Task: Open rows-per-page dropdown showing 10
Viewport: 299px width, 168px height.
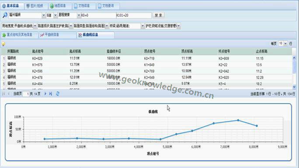Action: (285, 44)
